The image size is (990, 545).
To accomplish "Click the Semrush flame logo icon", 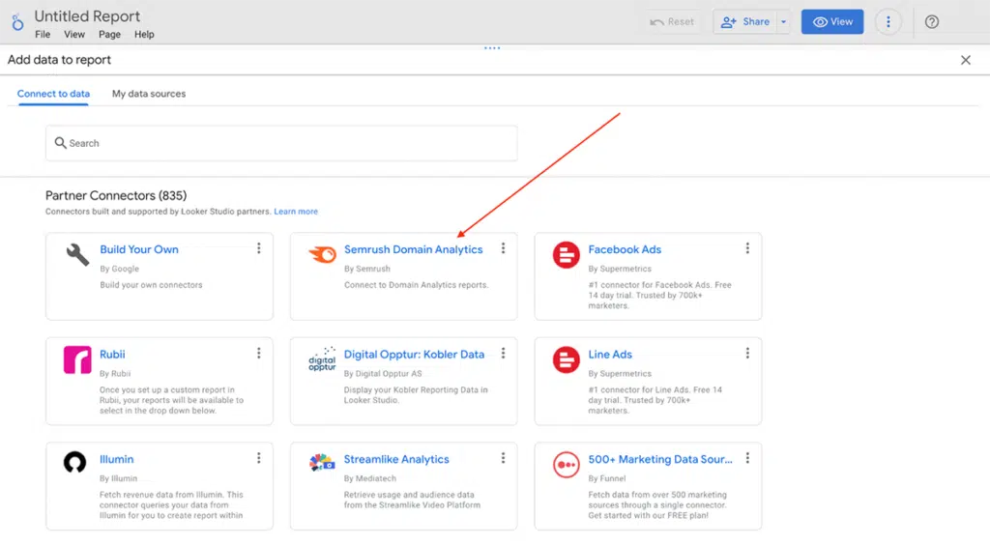I will (322, 254).
